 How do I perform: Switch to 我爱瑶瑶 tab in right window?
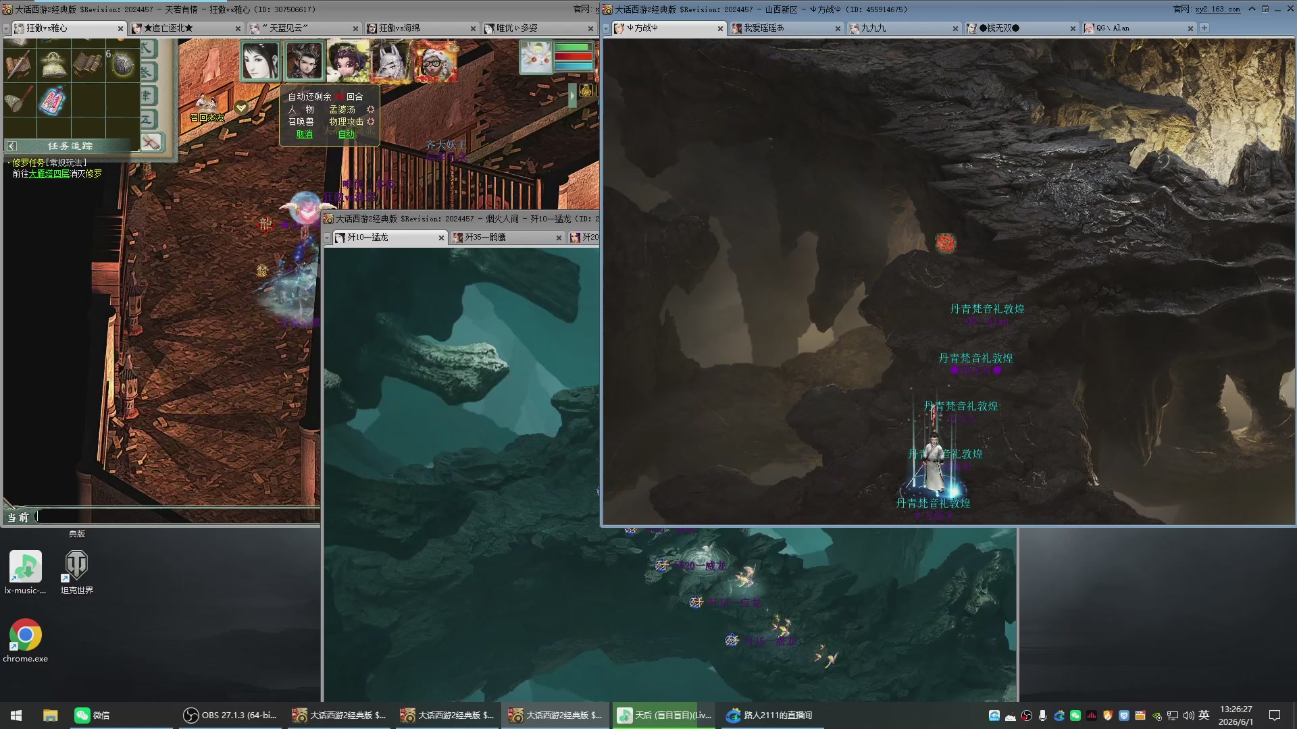(786, 28)
